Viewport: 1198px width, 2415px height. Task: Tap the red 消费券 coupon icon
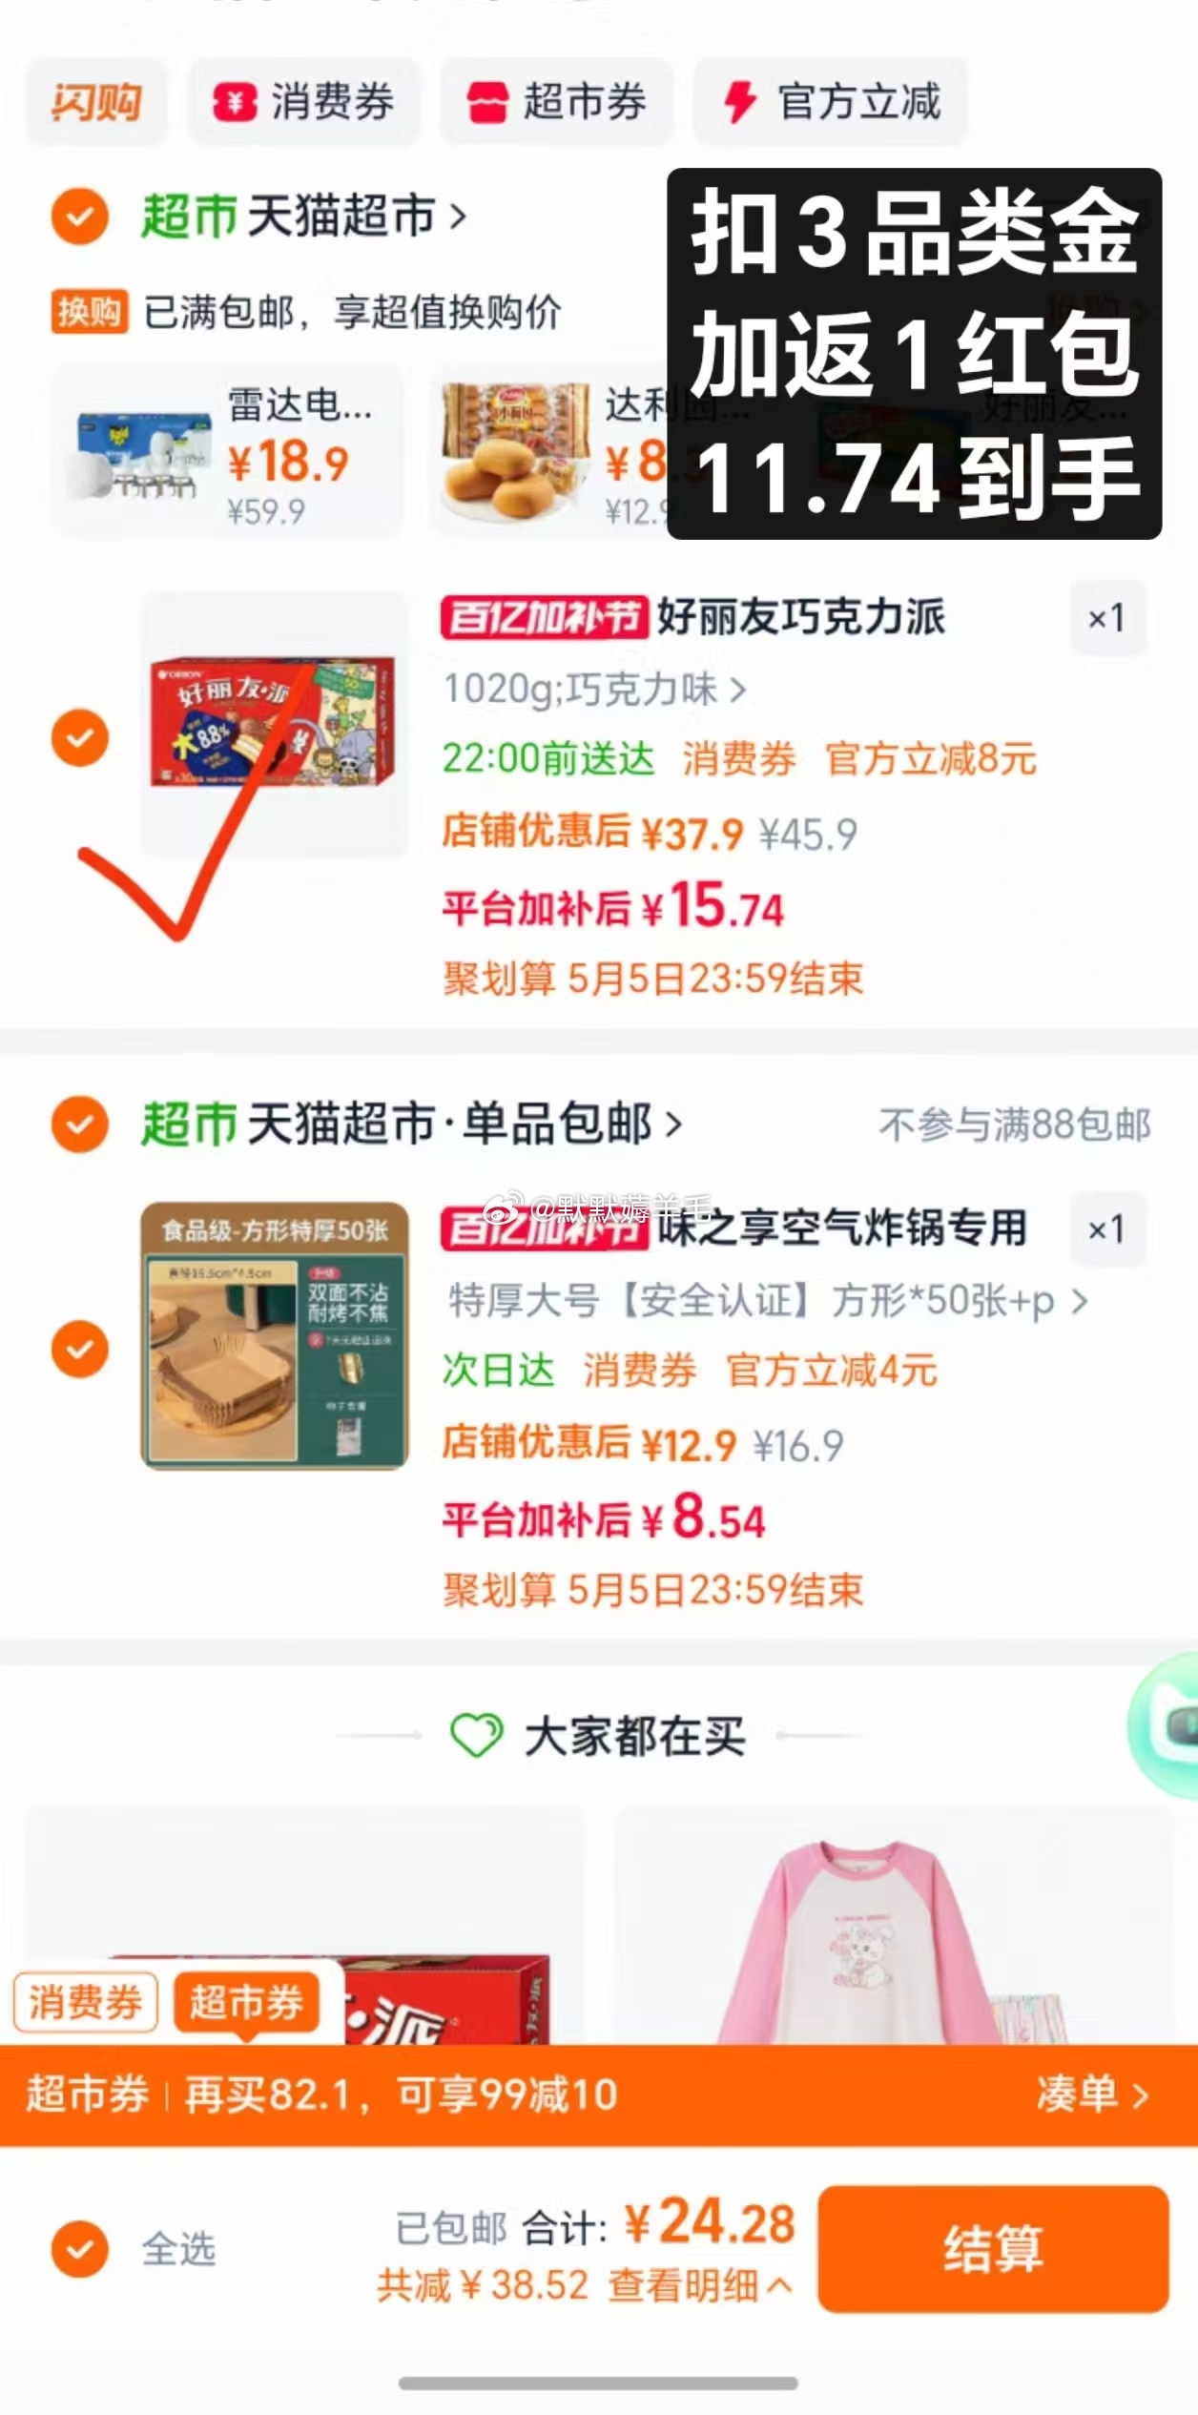click(x=235, y=102)
